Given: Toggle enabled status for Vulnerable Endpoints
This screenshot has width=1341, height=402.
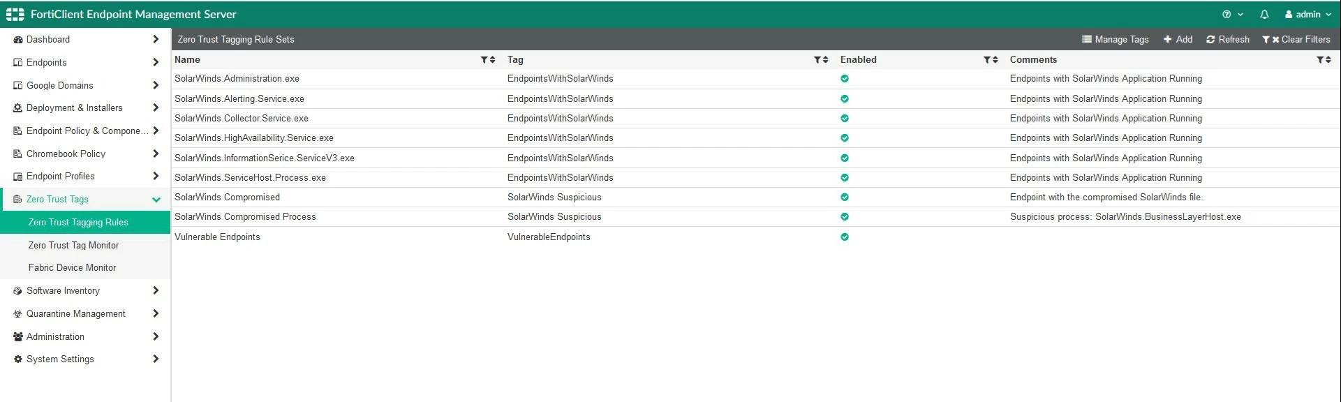Looking at the screenshot, I should (x=845, y=237).
